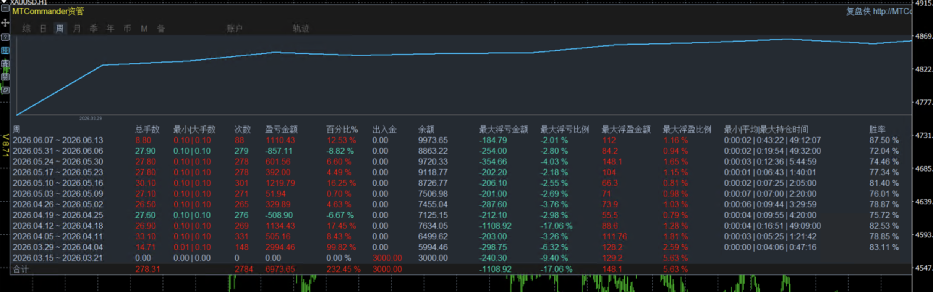Switch to the 币 symbol tab
This screenshot has width=933, height=292.
(x=127, y=29)
